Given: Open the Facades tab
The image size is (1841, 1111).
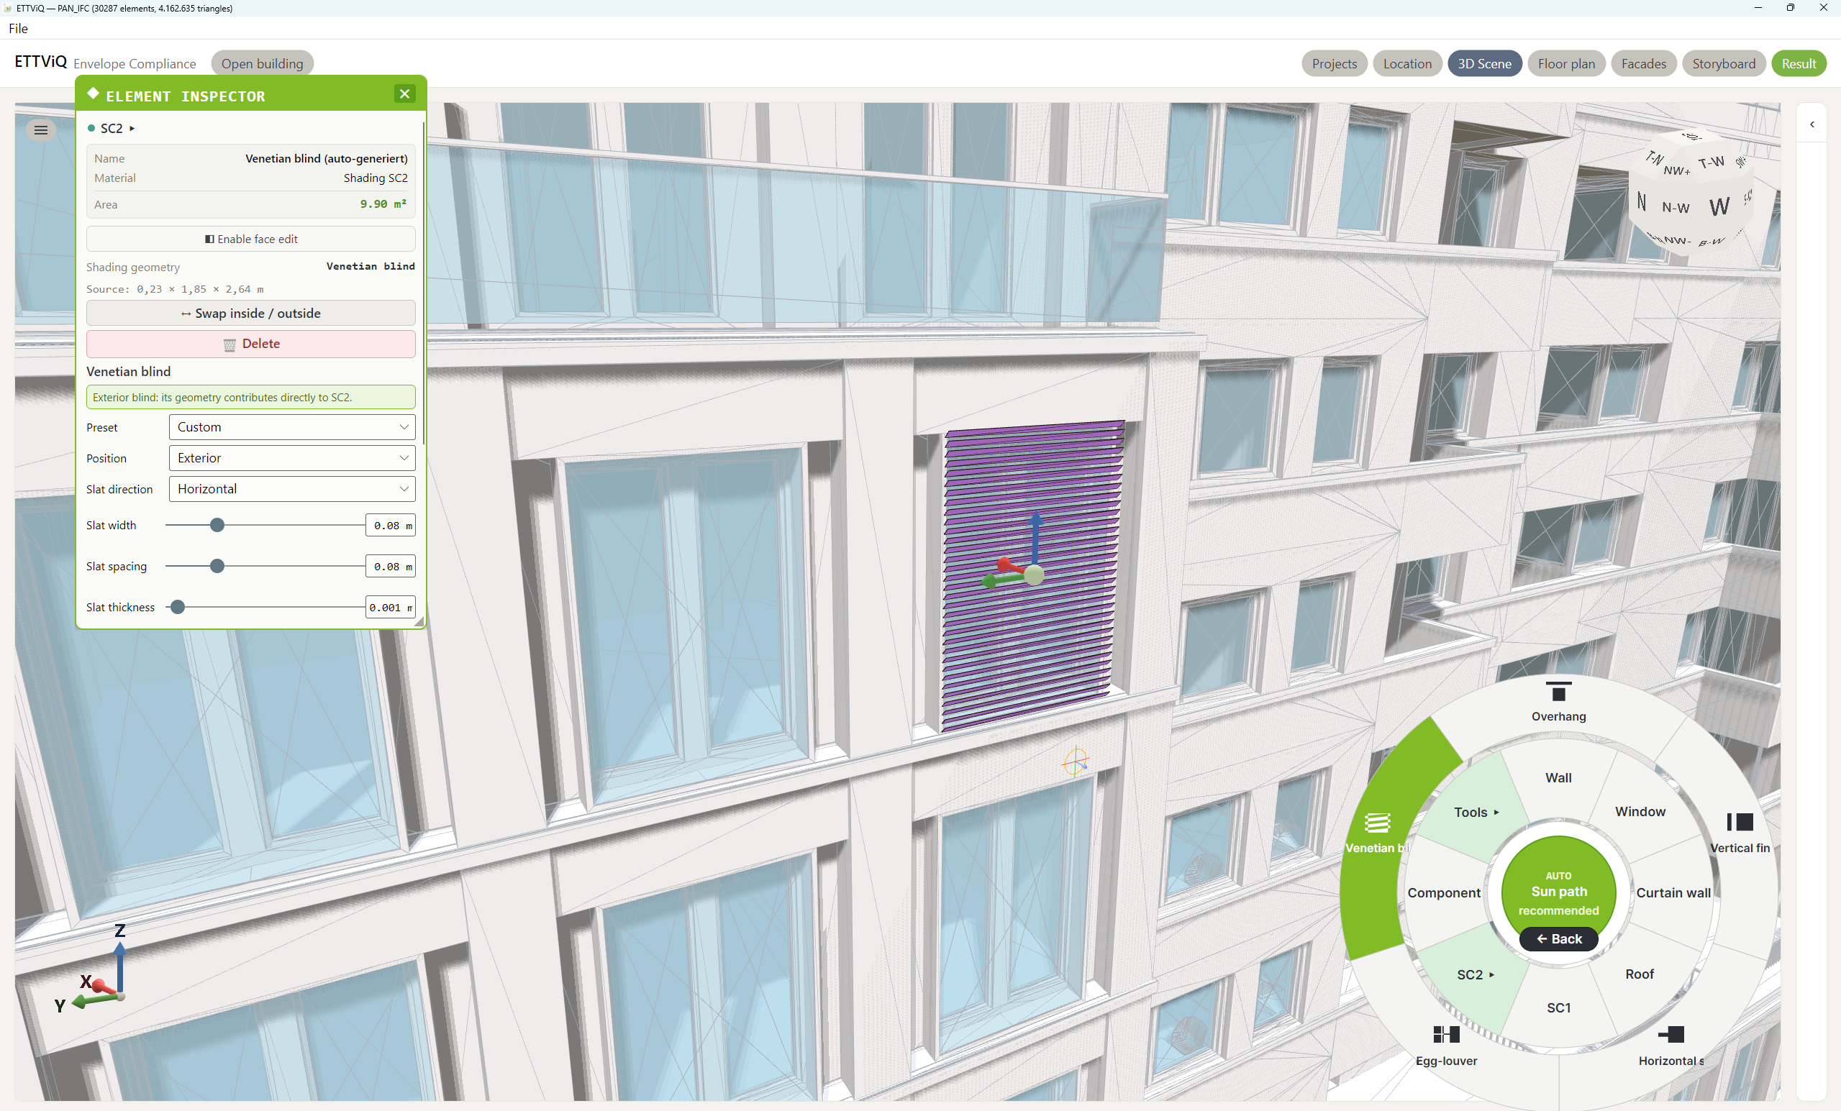Looking at the screenshot, I should pyautogui.click(x=1644, y=63).
